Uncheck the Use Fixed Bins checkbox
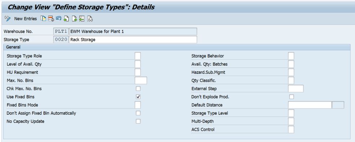 pyautogui.click(x=138, y=97)
